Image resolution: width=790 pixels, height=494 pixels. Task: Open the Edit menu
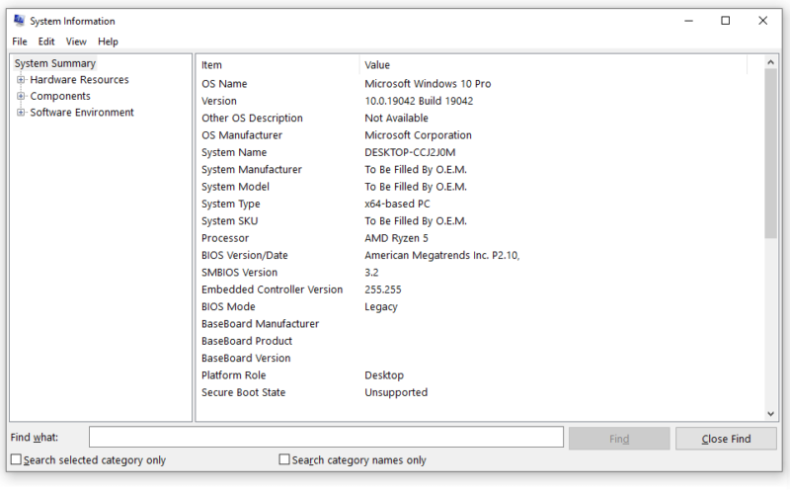(46, 41)
